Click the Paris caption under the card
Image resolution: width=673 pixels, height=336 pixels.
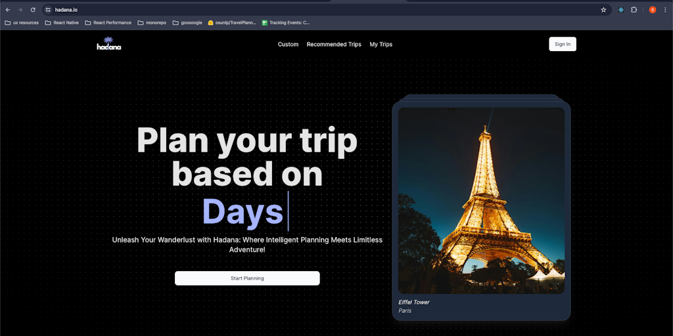pos(405,310)
